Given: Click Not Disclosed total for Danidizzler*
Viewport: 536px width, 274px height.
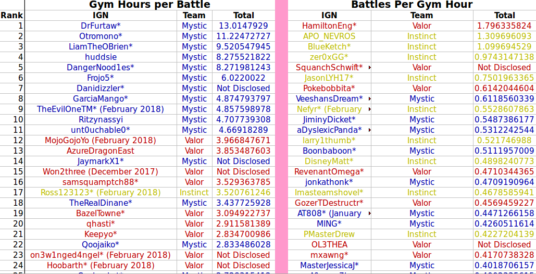Looking at the screenshot, I should click(x=243, y=89).
